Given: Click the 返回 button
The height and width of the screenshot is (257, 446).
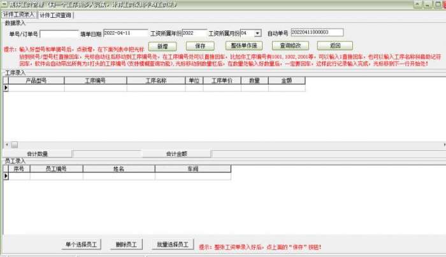Looking at the screenshot, I should 334,45.
